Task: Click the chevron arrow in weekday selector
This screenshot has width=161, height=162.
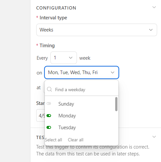Action: click(x=113, y=72)
